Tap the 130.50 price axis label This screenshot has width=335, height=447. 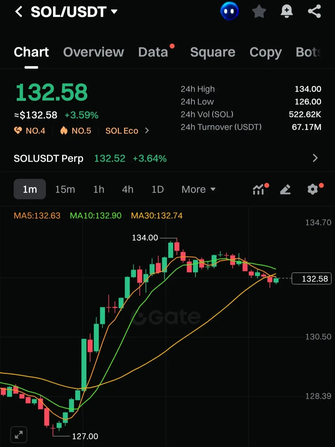coord(318,336)
